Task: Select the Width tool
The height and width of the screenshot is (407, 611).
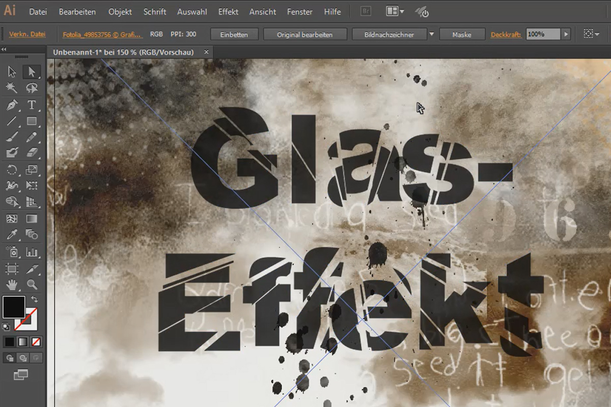Action: click(12, 186)
